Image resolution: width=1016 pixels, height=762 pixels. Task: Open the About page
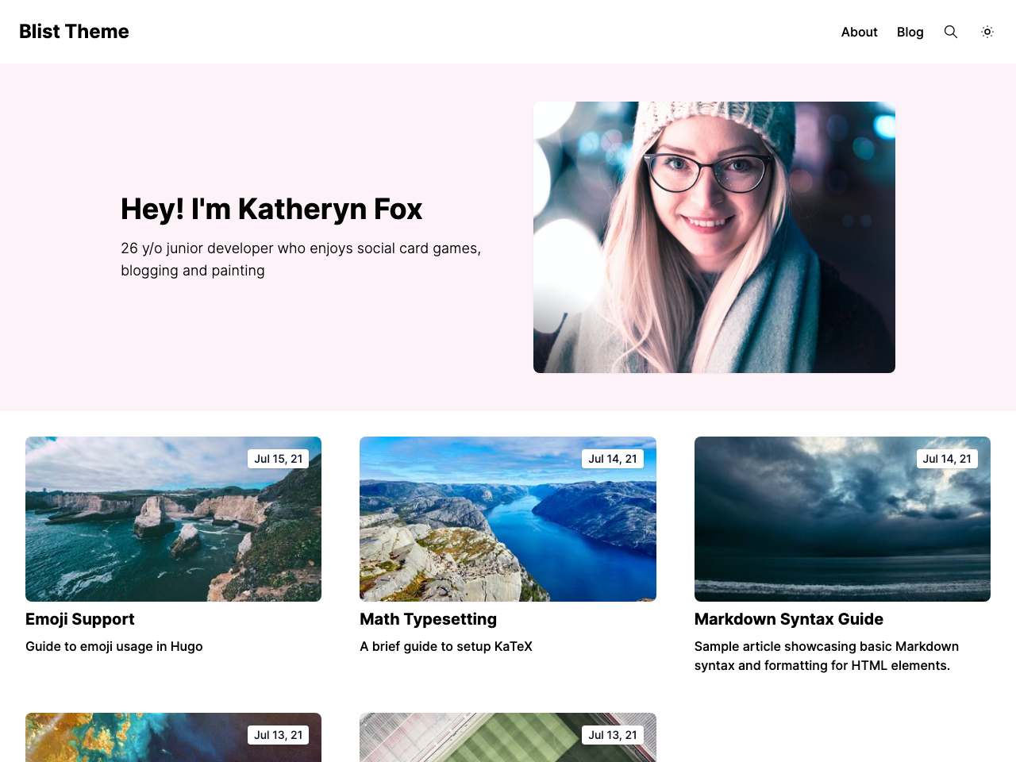[x=859, y=32]
